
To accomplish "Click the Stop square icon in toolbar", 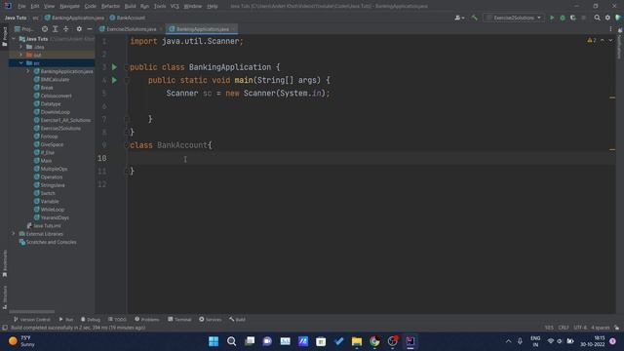I will pos(584,18).
